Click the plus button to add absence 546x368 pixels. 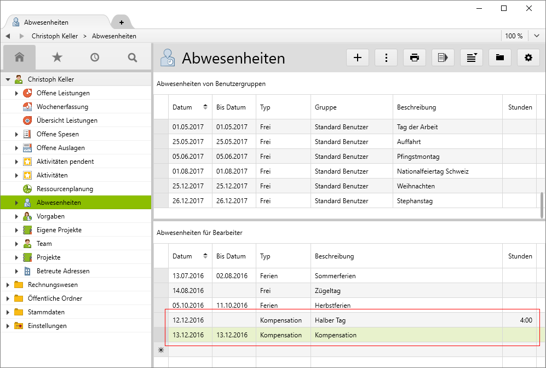point(358,58)
